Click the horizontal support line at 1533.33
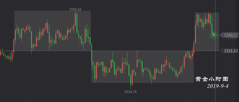Viewport: 239px width, 102px height. 110,51
